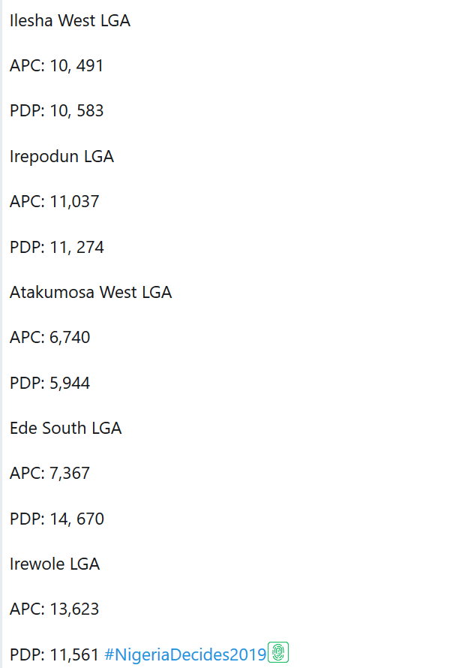The image size is (450, 668).
Task: Click the word South in Ede South
Action: coord(64,428)
